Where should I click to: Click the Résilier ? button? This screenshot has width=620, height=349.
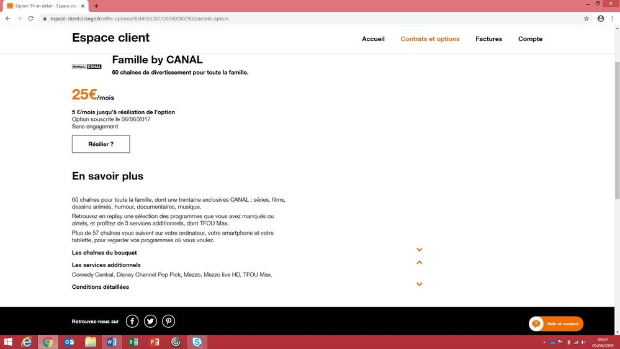(101, 144)
